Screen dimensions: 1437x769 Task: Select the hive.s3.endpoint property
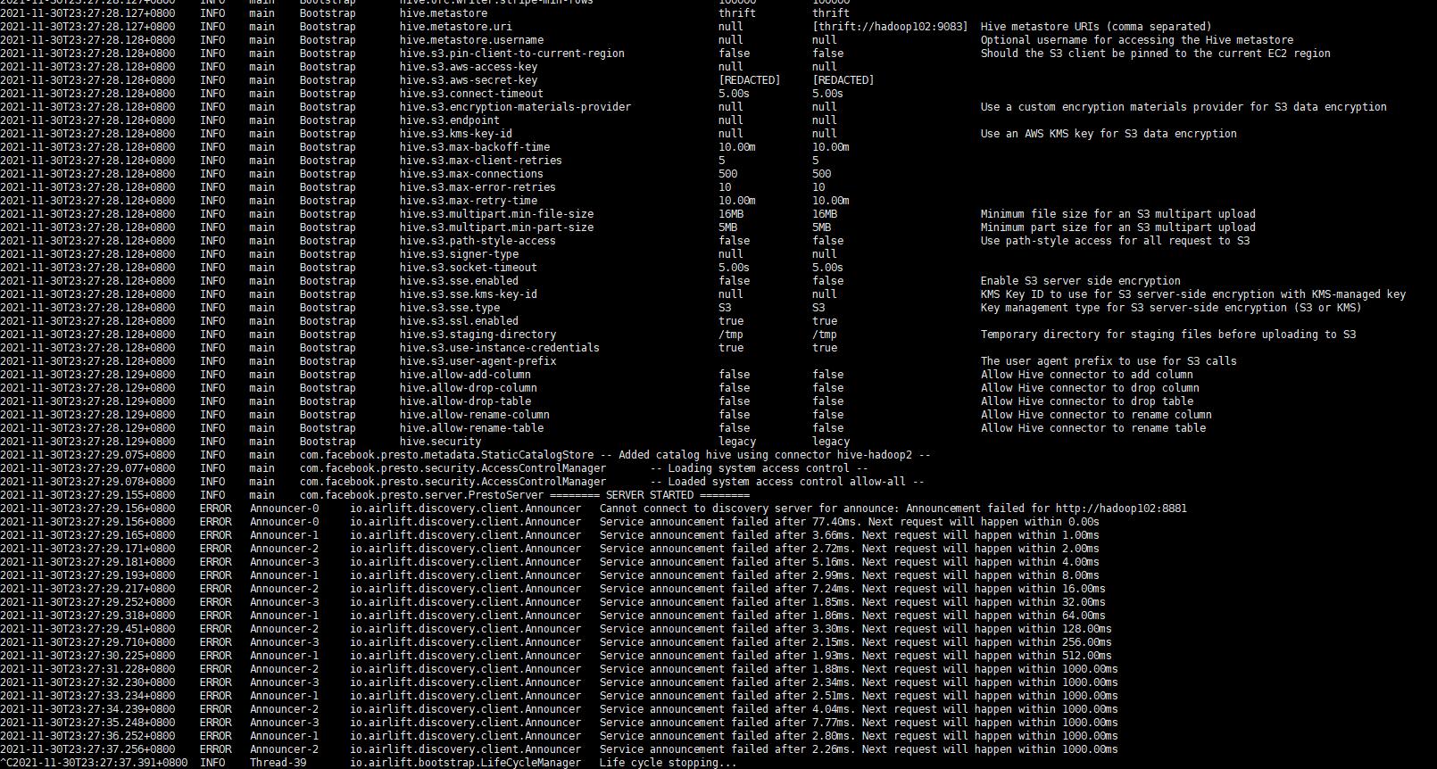[450, 120]
